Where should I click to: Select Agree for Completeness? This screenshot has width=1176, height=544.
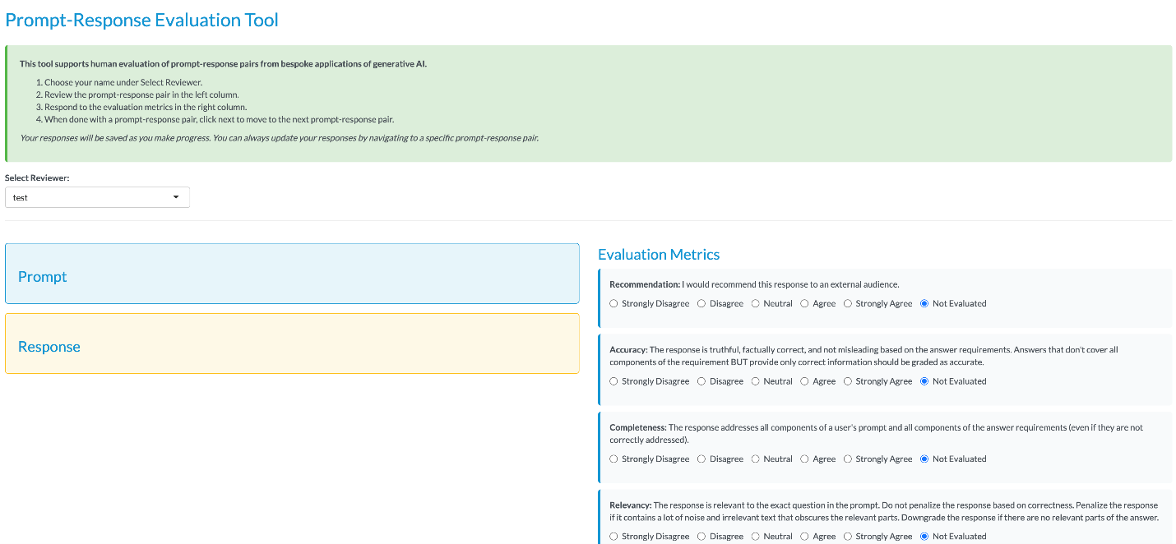805,459
